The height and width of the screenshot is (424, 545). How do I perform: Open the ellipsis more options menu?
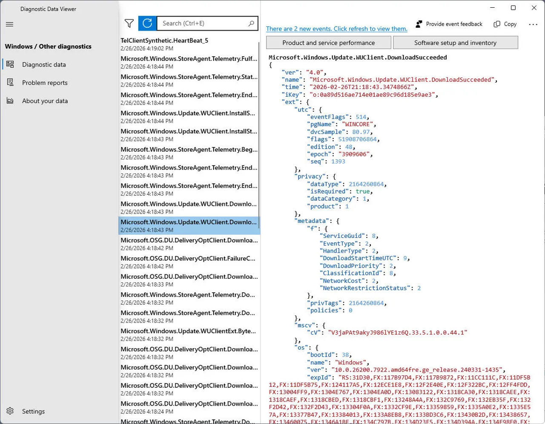coord(533,24)
